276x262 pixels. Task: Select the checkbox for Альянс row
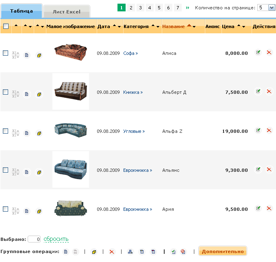pos(6,170)
